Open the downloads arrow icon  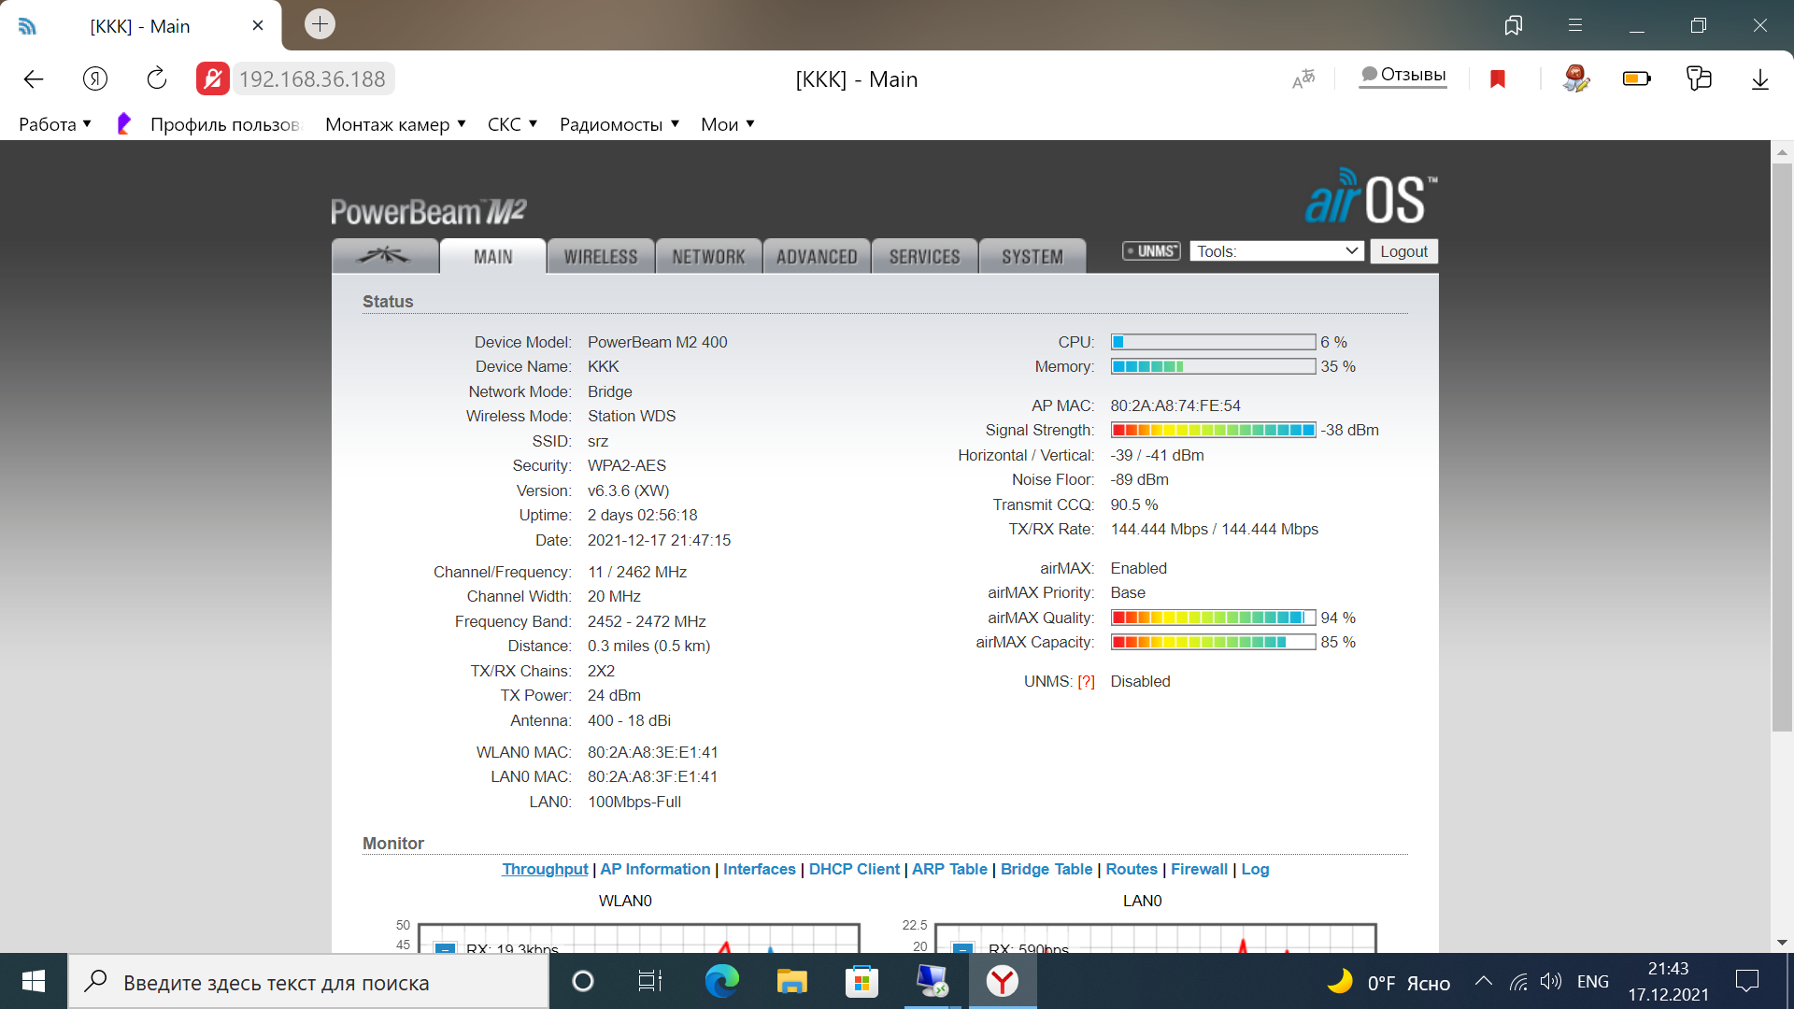click(1760, 79)
